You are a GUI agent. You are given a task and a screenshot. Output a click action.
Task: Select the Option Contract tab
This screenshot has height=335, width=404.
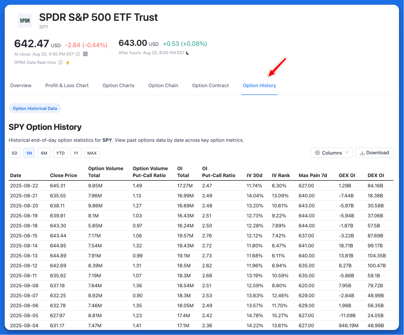(210, 86)
